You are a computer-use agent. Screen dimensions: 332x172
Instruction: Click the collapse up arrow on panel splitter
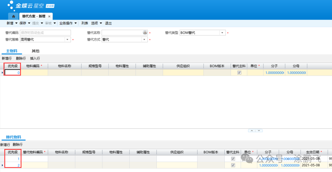click(x=252, y=131)
